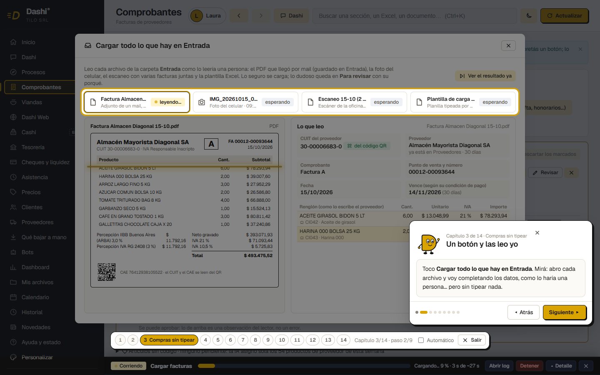Select the Plantilla de carga file card
This screenshot has height=375, width=600.
point(463,102)
